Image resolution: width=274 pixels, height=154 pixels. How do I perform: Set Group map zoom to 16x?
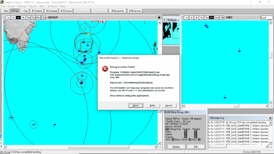tap(28, 18)
